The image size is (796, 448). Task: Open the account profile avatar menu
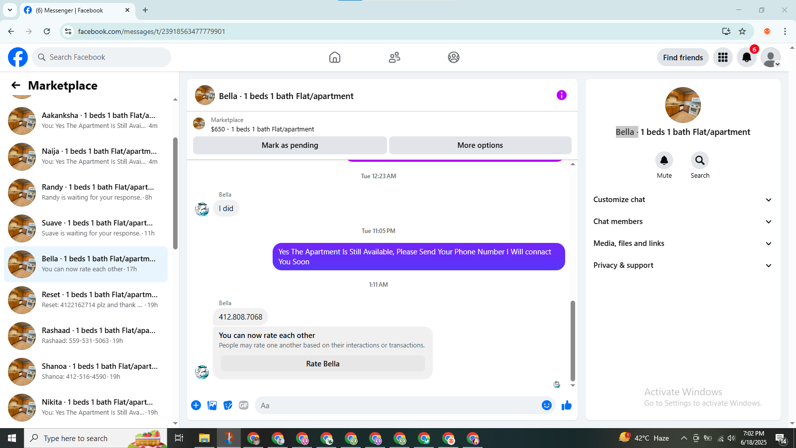click(x=771, y=57)
